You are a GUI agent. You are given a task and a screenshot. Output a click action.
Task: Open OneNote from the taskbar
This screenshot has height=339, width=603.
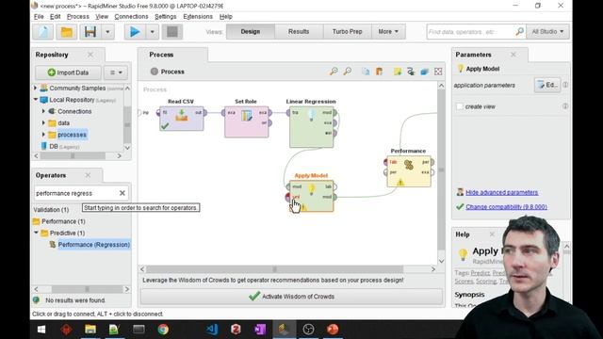[260, 330]
